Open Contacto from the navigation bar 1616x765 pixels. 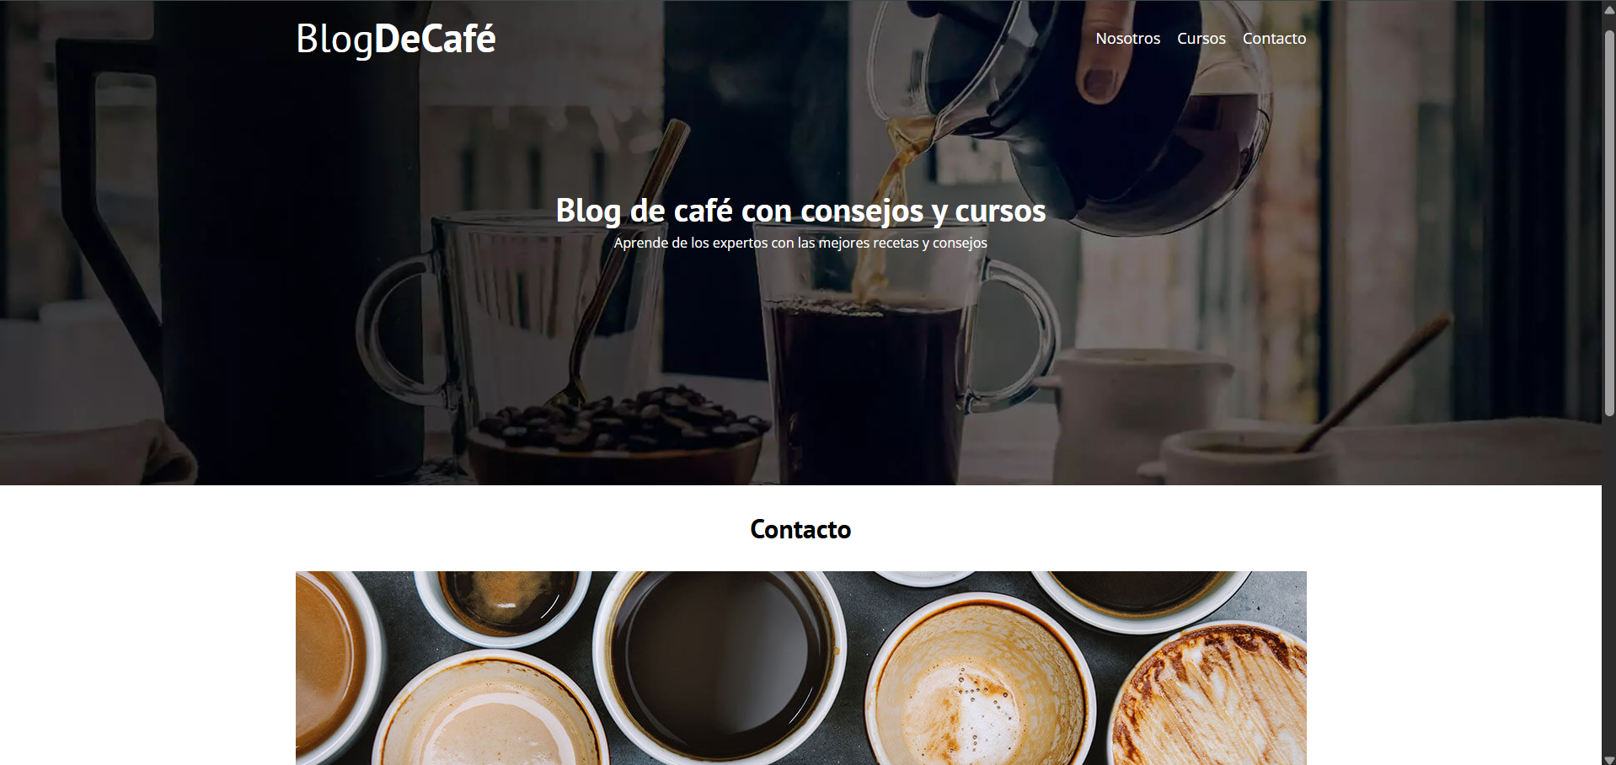tap(1274, 39)
